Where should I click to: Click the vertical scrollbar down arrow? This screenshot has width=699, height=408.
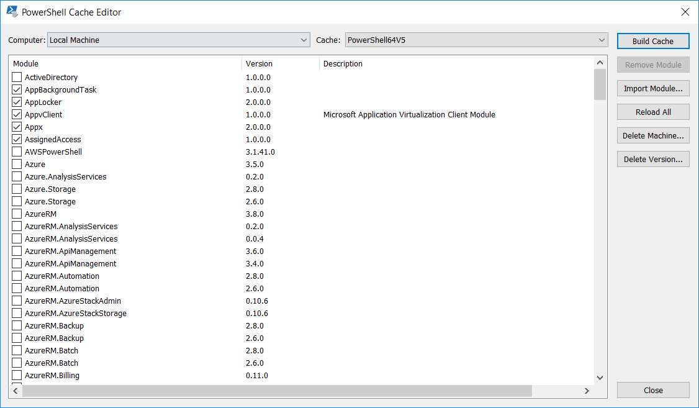point(600,378)
